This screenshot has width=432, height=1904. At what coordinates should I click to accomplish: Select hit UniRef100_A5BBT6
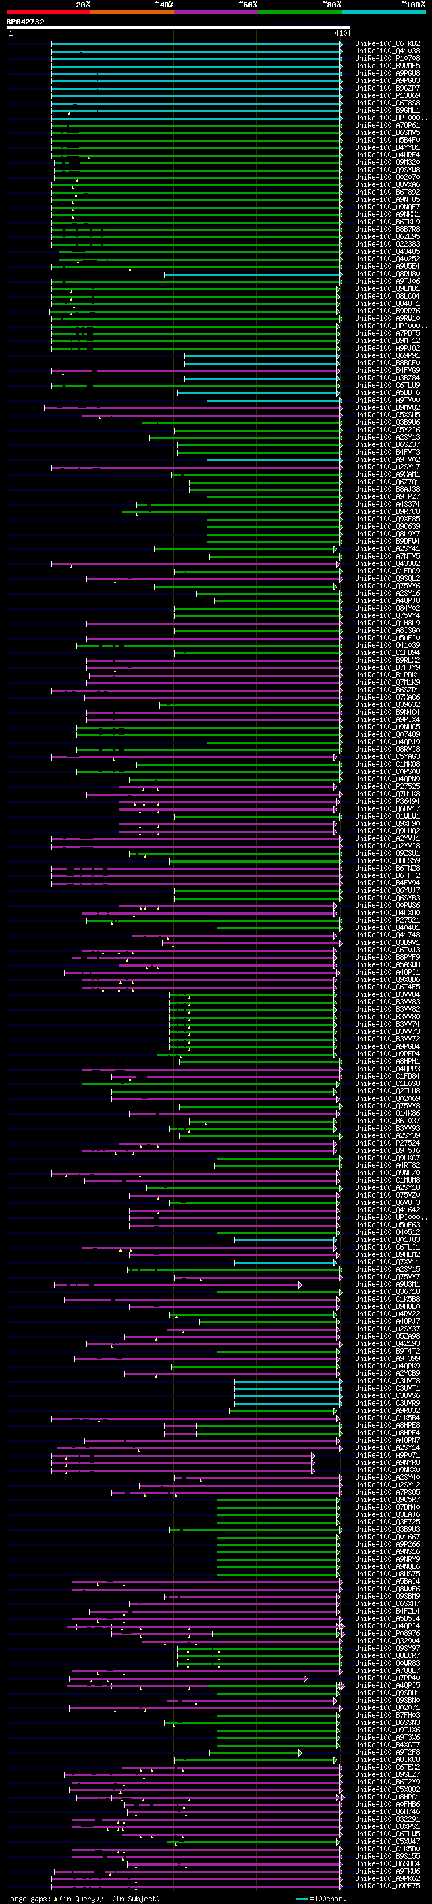pos(387,393)
